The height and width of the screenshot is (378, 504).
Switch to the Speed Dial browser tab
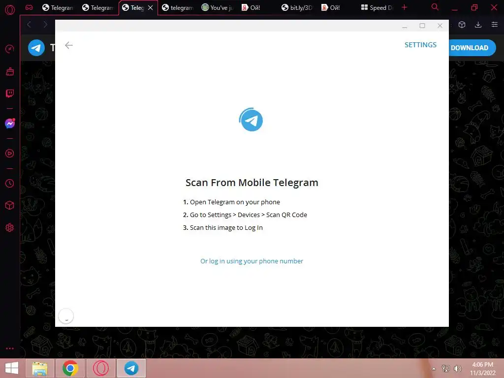(377, 8)
